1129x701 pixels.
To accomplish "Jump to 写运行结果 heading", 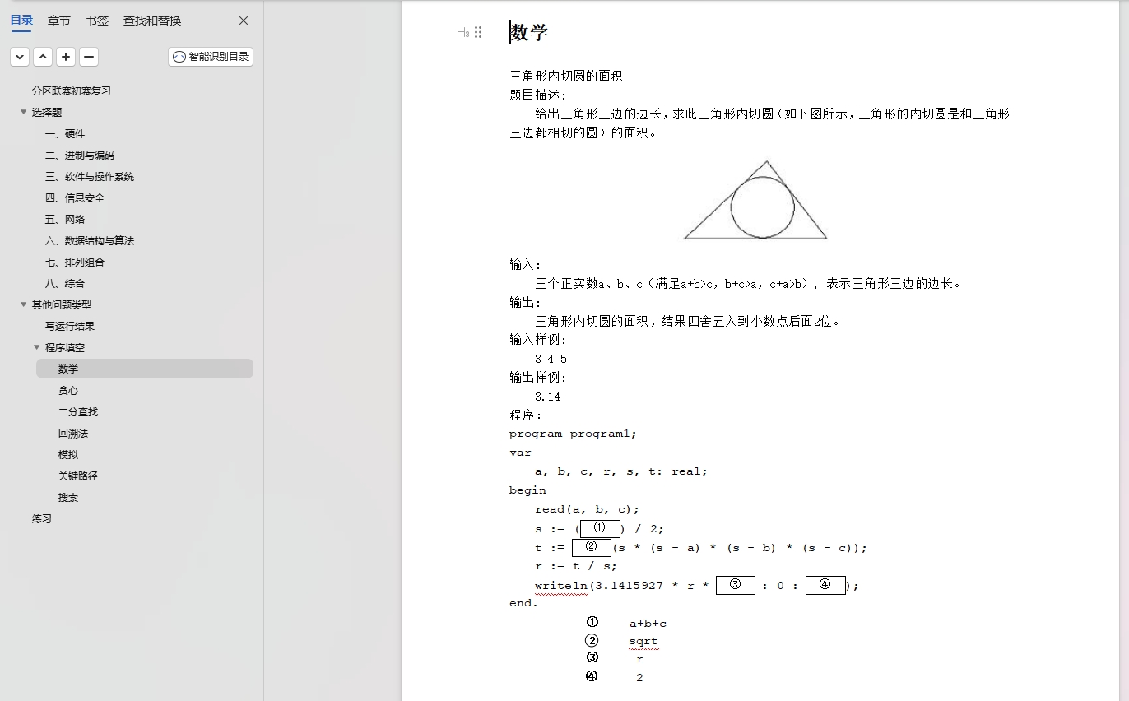I will [x=70, y=327].
